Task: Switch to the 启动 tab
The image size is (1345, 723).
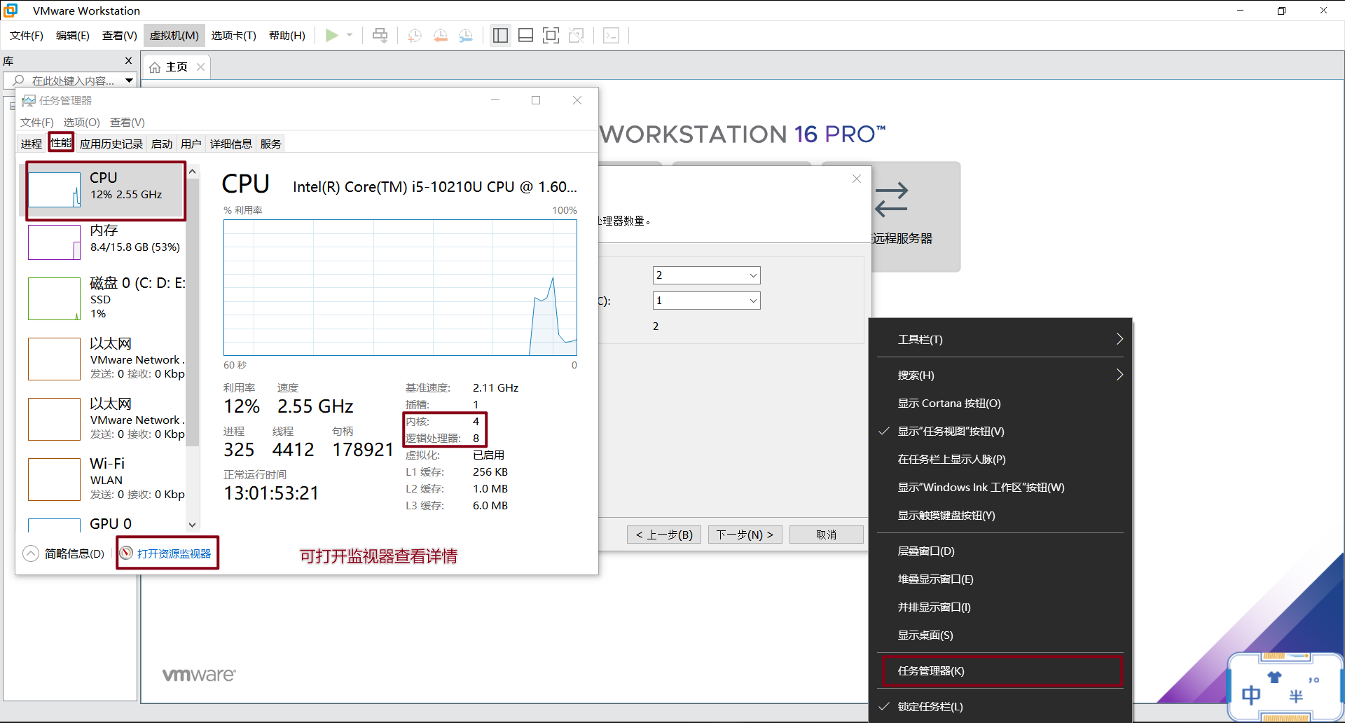Action: pos(162,144)
